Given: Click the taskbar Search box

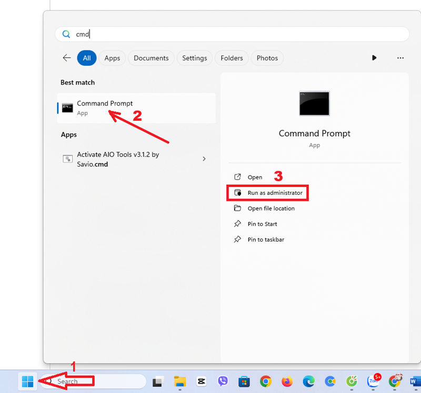Looking at the screenshot, I should pyautogui.click(x=93, y=381).
